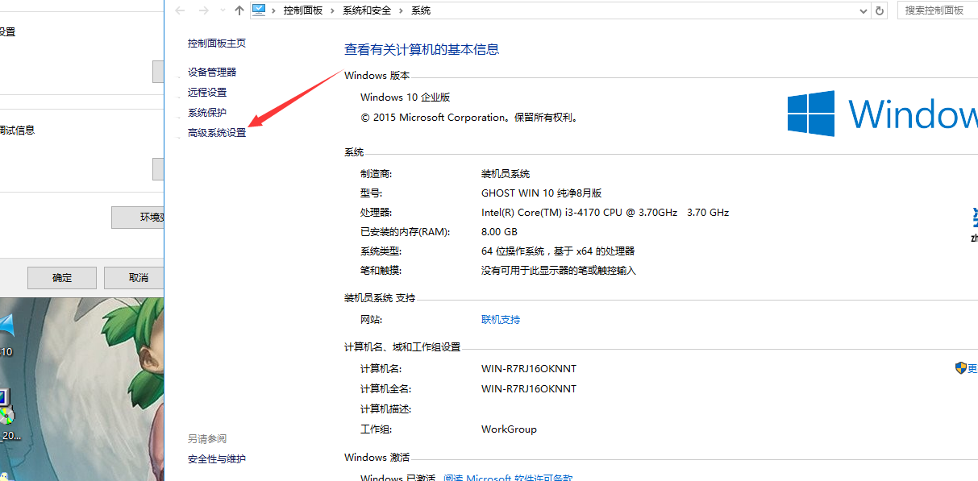Screen dimensions: 978x481
Task: Click the WorkGroup workgroup value
Action: 509,429
